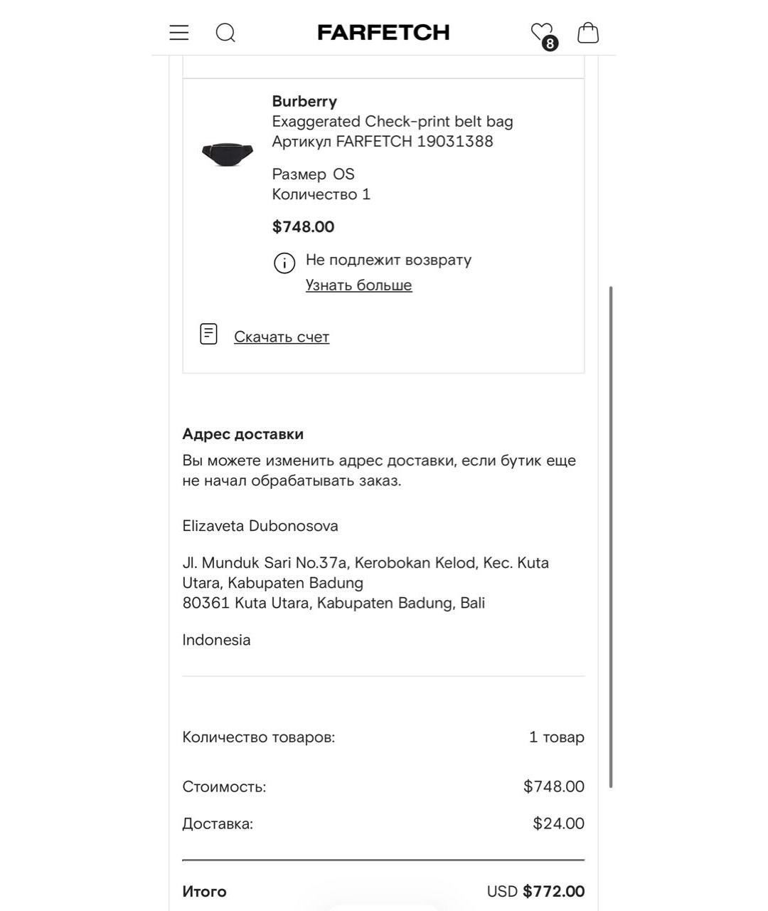Open the shopping bag
This screenshot has width=768, height=911.
click(x=588, y=33)
